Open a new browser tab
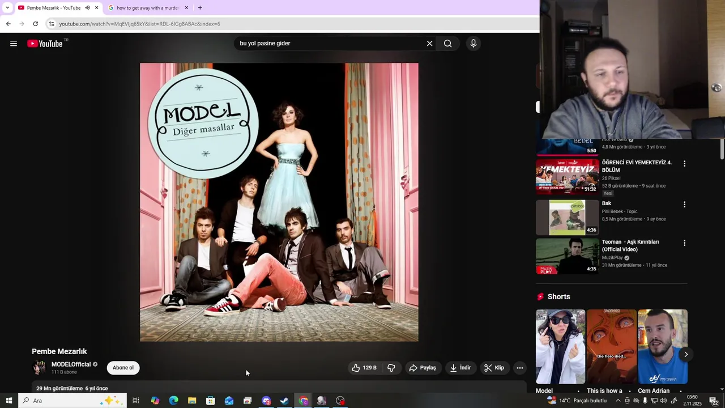The height and width of the screenshot is (408, 725). pyautogui.click(x=200, y=8)
